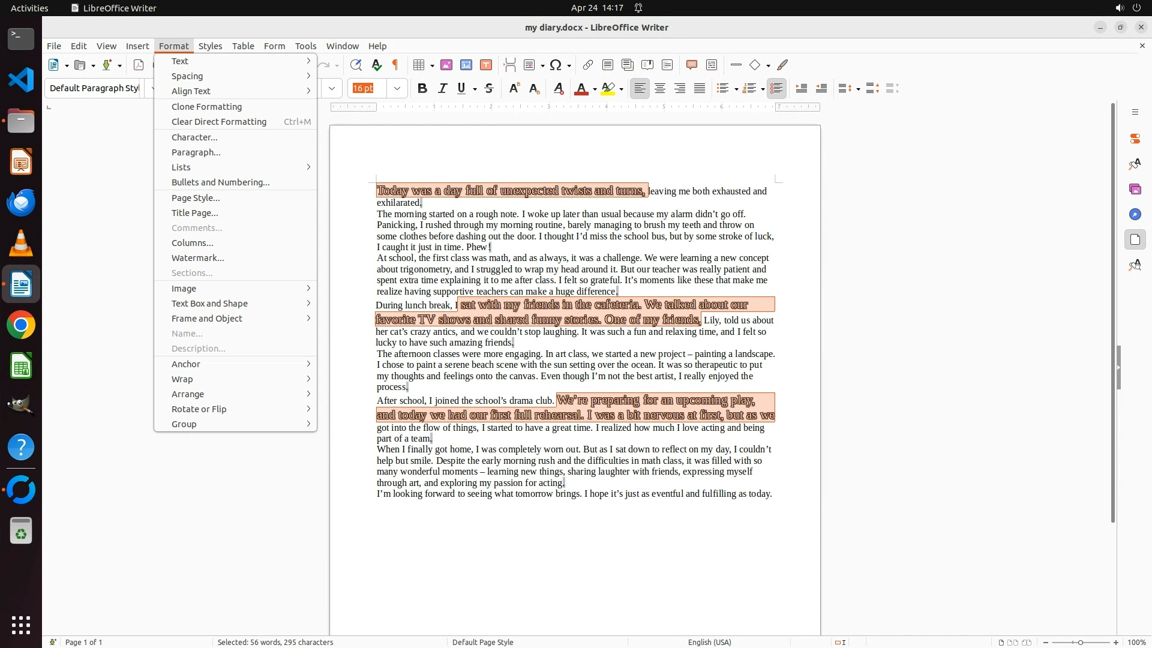Click the yellow highlighting color button
Image resolution: width=1152 pixels, height=648 pixels.
608,89
